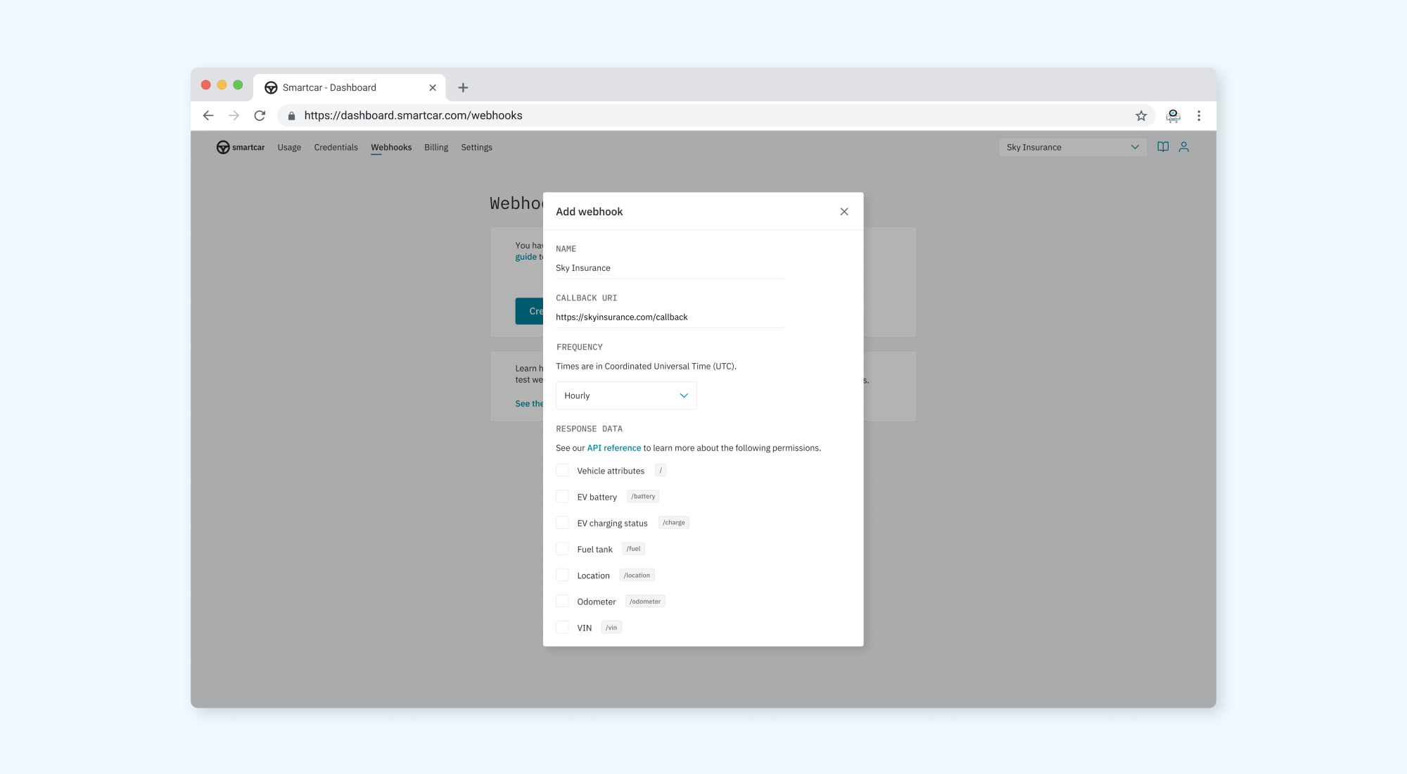Check the Location response data option
1407x774 pixels.
[x=562, y=575]
